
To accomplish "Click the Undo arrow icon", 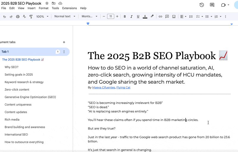I will (4, 17).
